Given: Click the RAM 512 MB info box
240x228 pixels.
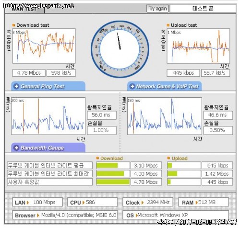Looking at the screenshot, I should click(x=204, y=202).
